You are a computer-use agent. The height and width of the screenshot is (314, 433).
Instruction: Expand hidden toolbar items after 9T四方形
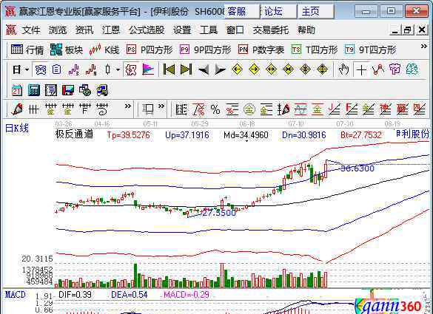click(424, 47)
